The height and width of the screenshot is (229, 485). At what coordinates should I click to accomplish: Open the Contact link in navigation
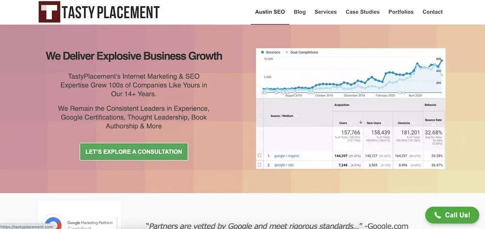(x=433, y=12)
